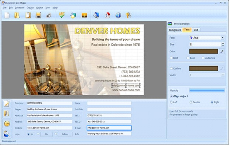Image resolution: width=230 pixels, height=146 pixels.
Task: Click the File logo button
Action: pos(47,134)
